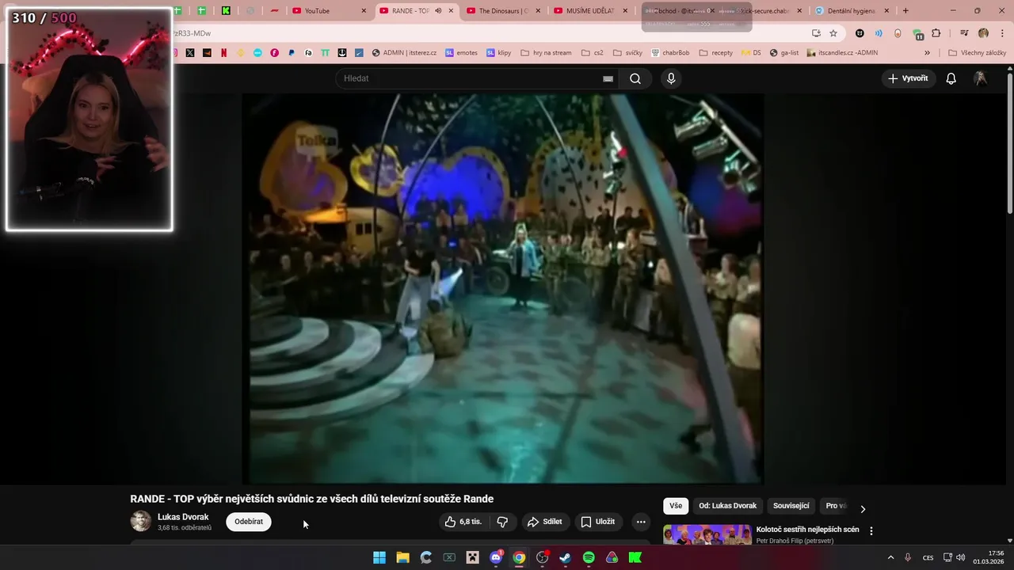1014x570 pixels.
Task: Click the RANDE video player
Action: (503, 288)
